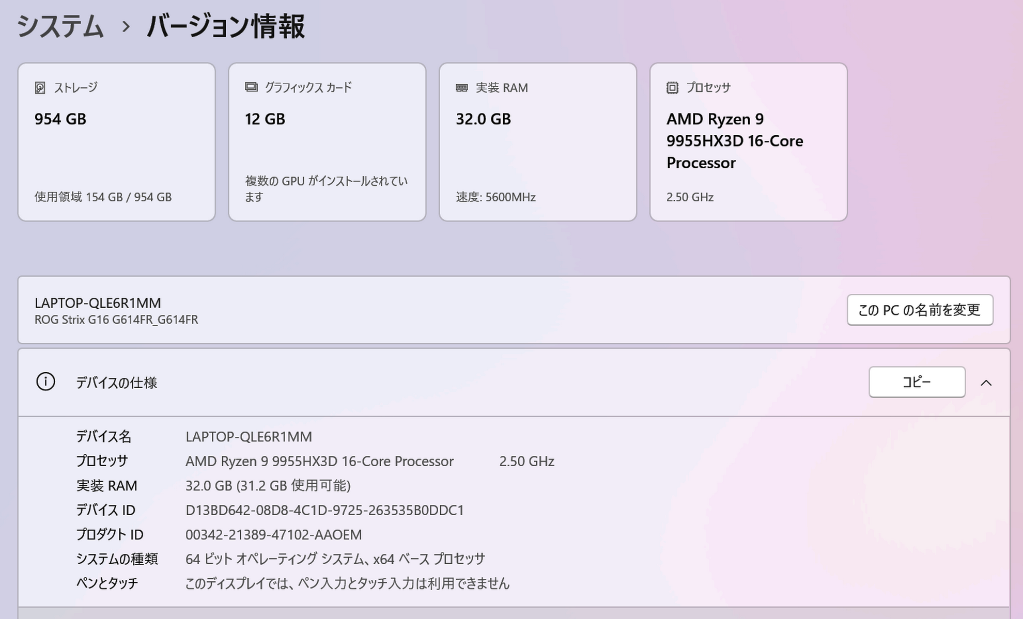Click the この PC の名前を変更 button
Screen dimensions: 1023x619
920,310
